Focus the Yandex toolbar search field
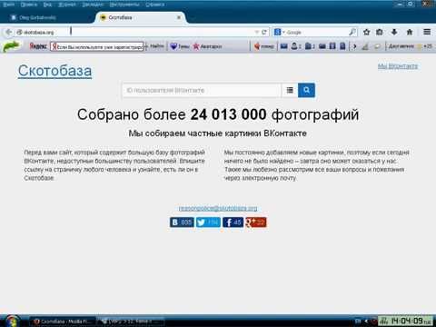The image size is (436, 327). (x=97, y=46)
